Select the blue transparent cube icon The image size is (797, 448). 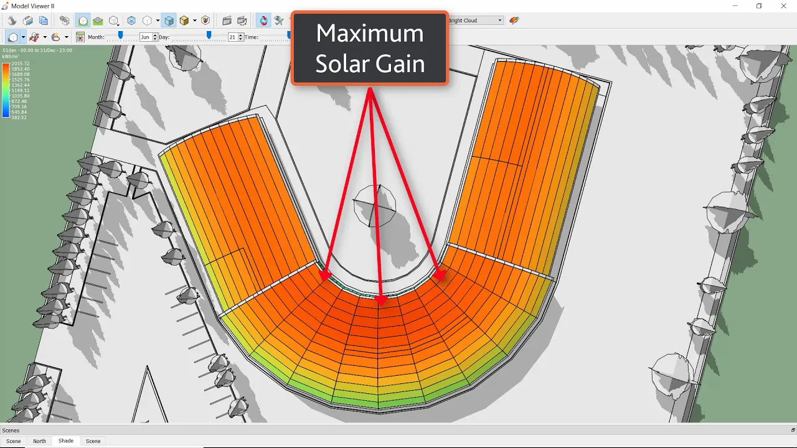click(x=131, y=21)
